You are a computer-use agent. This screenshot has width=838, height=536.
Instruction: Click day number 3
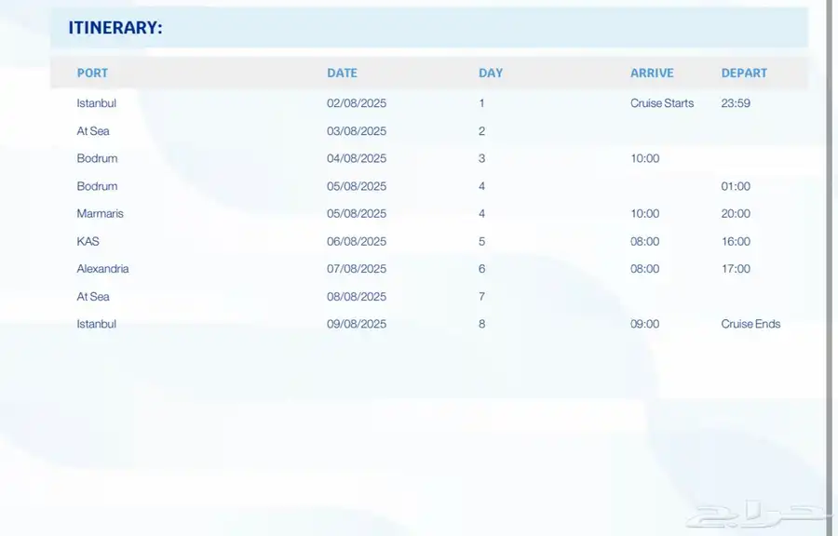pyautogui.click(x=482, y=158)
